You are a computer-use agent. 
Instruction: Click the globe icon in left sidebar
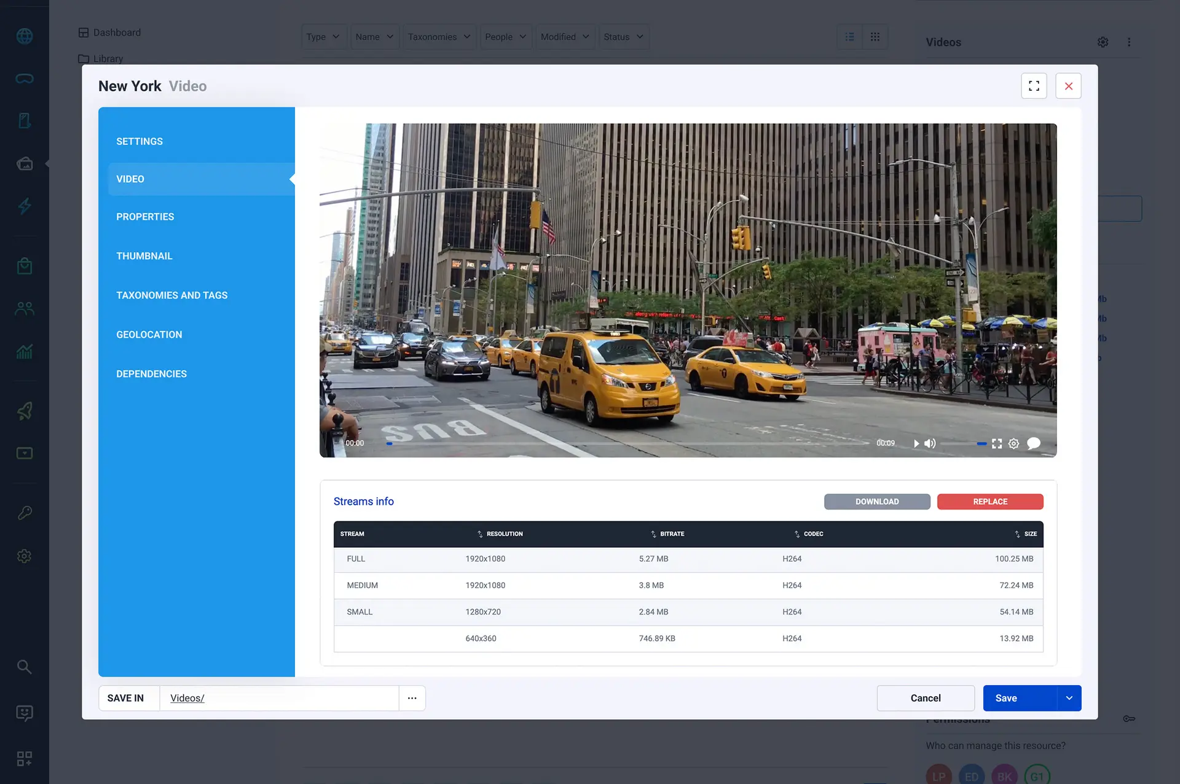tap(25, 36)
